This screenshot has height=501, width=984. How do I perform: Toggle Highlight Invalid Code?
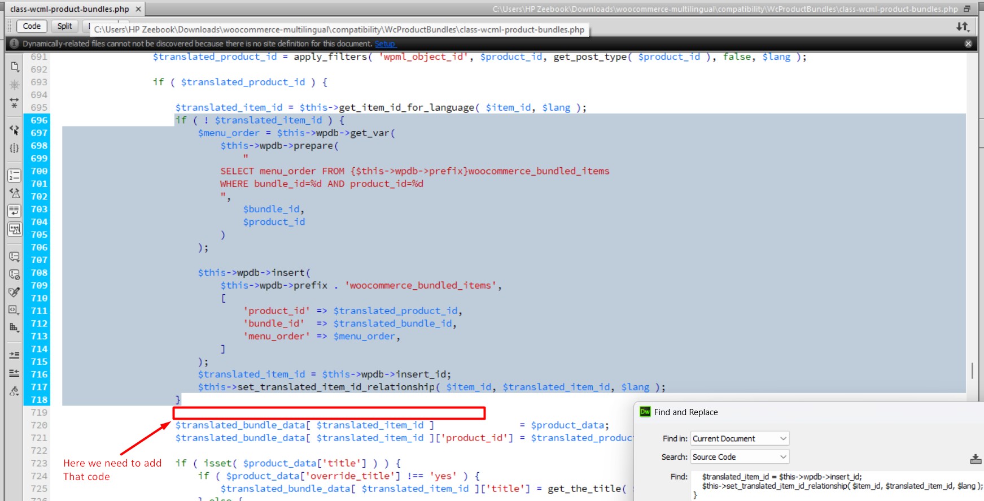[x=15, y=193]
